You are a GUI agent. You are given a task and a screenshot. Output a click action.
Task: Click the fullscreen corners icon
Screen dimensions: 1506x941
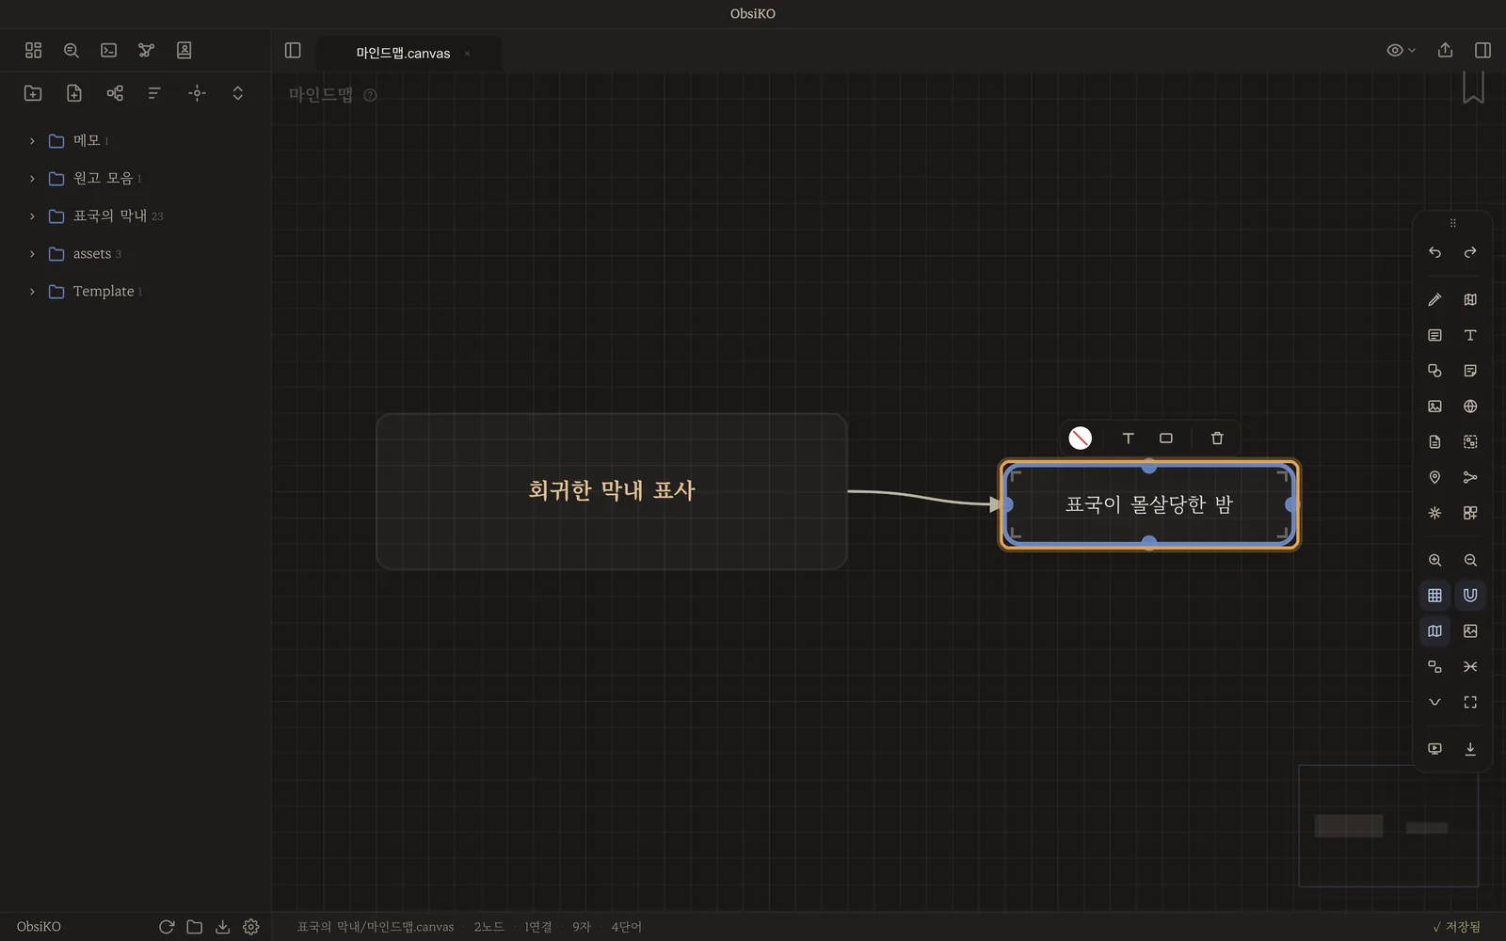pyautogui.click(x=1470, y=702)
